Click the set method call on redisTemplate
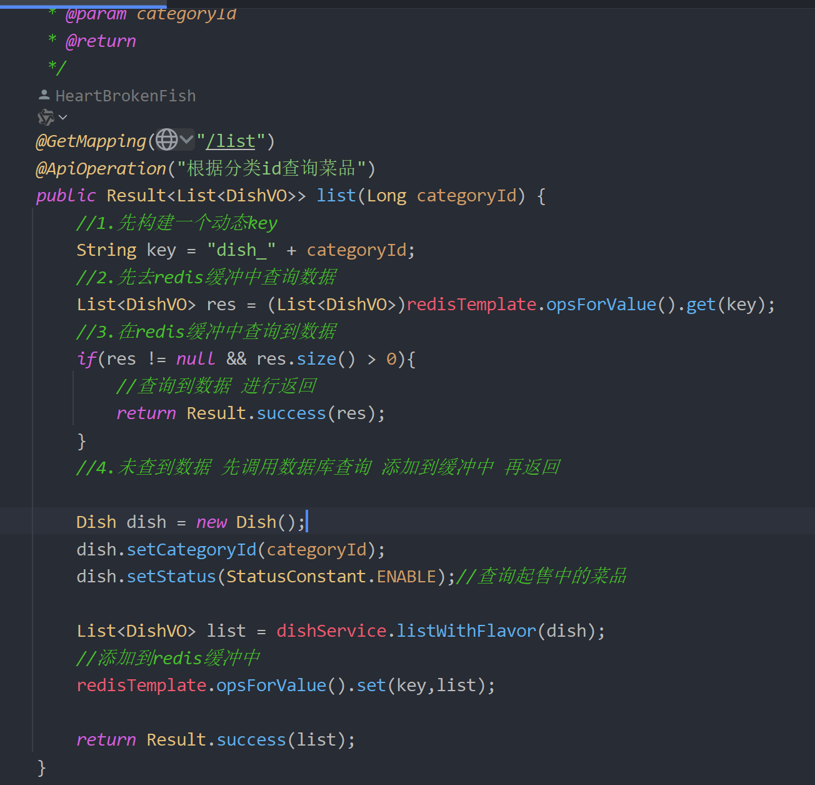The image size is (815, 785). pyautogui.click(x=371, y=686)
